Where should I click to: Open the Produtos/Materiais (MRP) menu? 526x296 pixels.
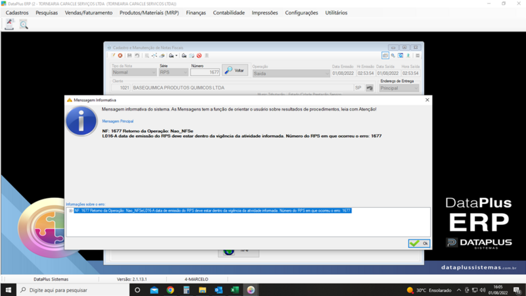pos(149,12)
